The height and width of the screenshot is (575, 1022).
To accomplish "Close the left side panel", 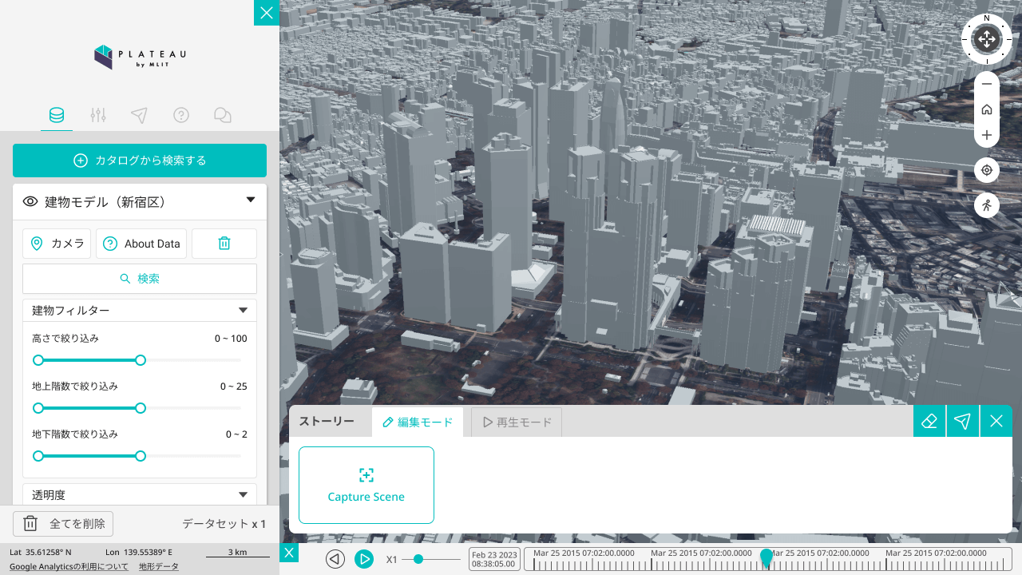I will 267,13.
